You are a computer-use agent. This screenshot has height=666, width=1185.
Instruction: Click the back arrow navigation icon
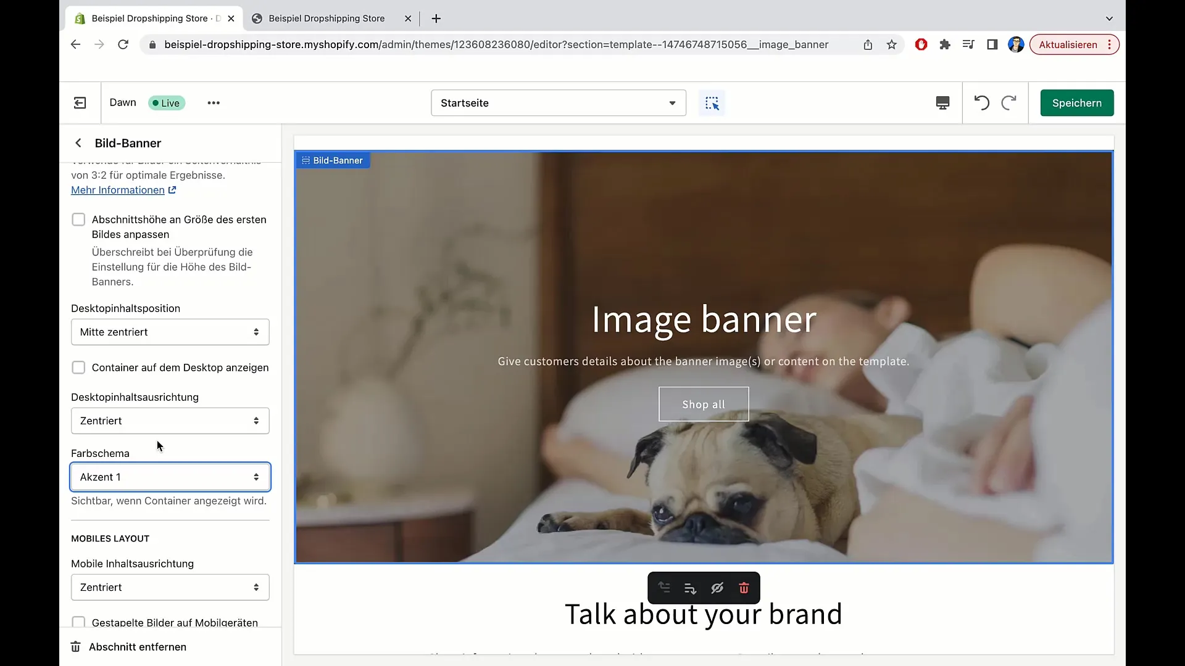point(78,143)
